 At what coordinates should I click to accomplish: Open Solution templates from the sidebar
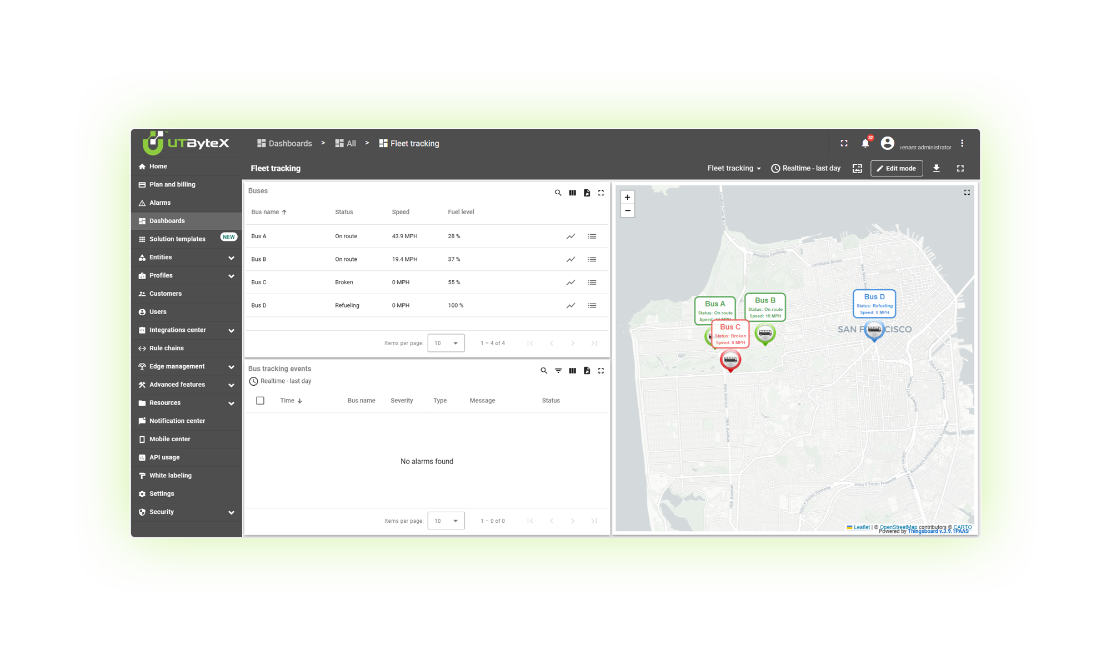click(x=177, y=239)
